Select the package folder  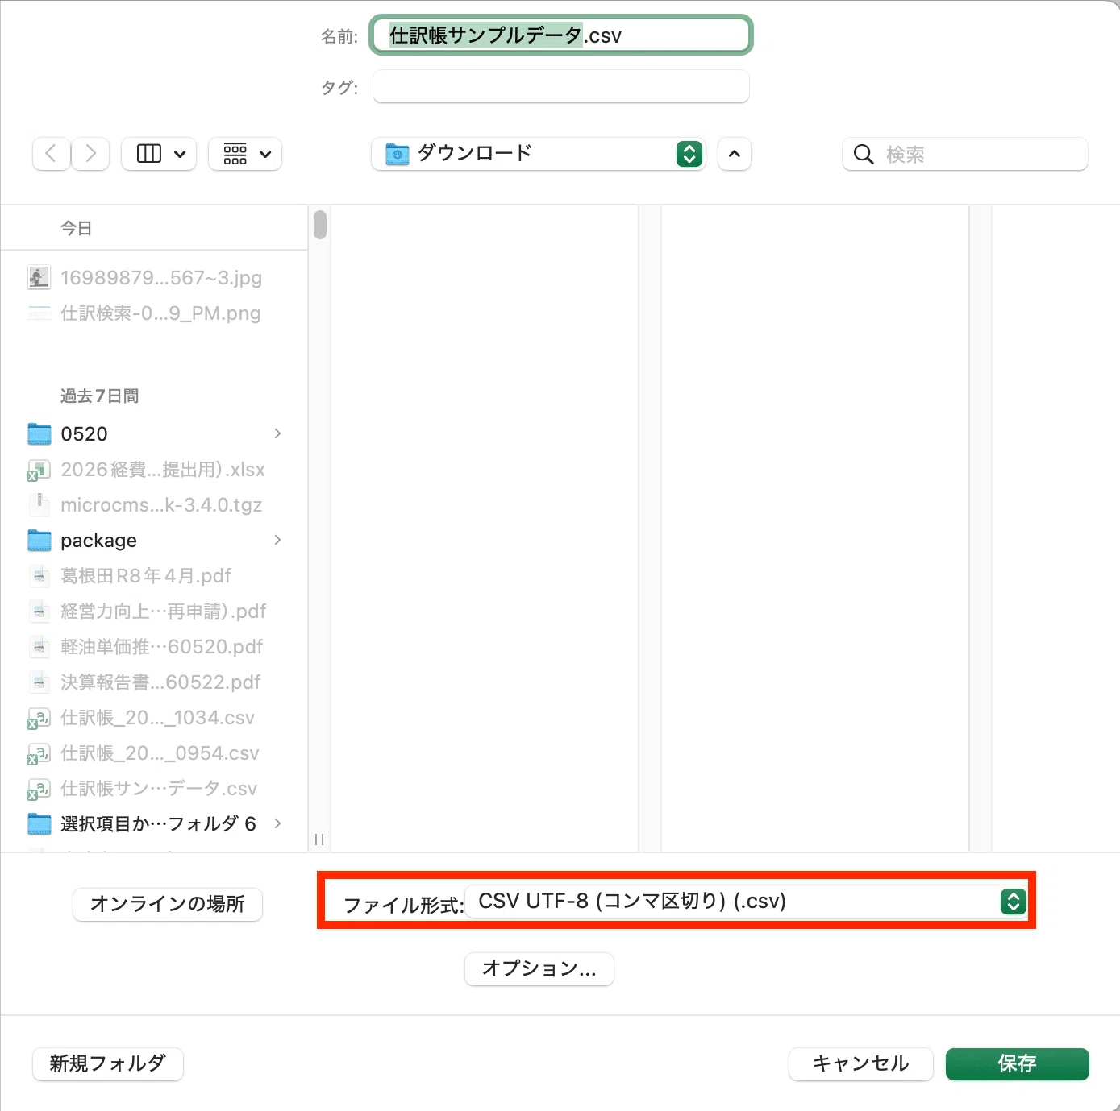click(154, 541)
